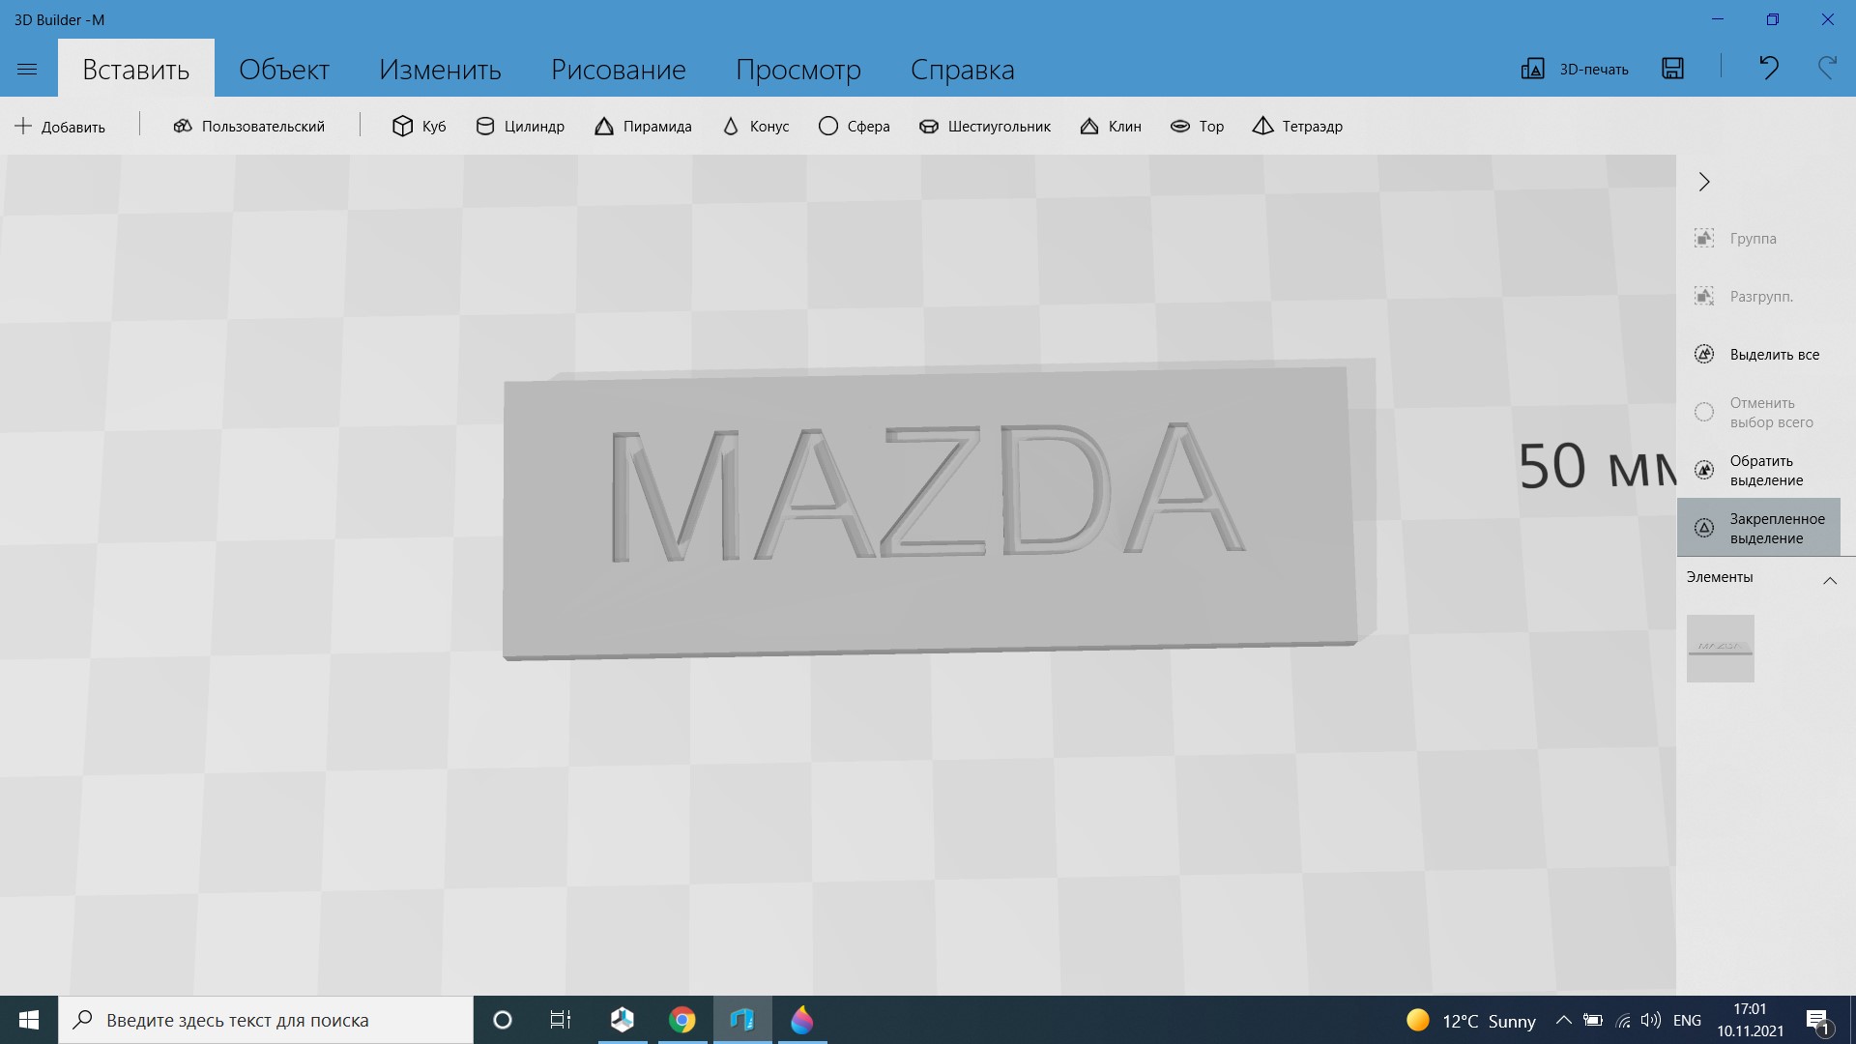
Task: Open the battery status icon
Action: (x=1593, y=1020)
